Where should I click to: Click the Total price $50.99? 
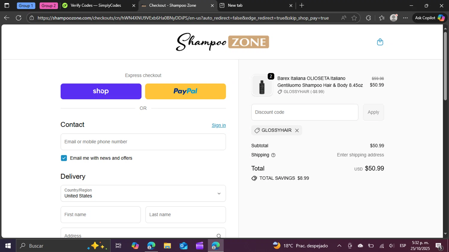374,168
